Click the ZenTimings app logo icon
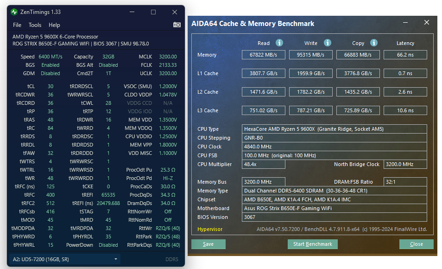 14,12
